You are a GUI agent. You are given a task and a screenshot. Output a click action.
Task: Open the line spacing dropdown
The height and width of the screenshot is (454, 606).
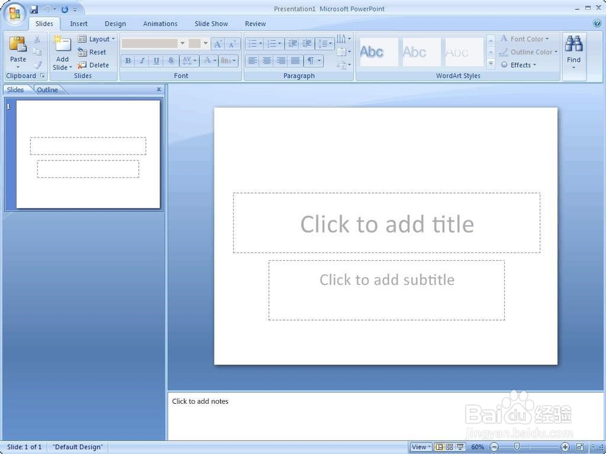[x=325, y=43]
